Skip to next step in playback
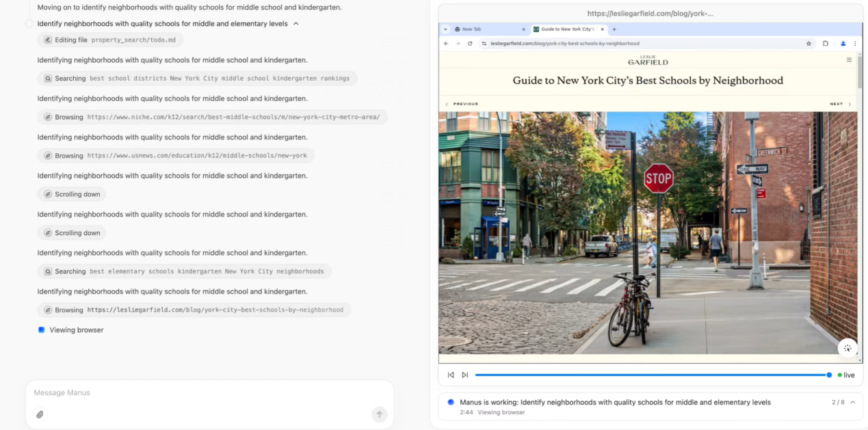The height and width of the screenshot is (430, 868). tap(465, 375)
